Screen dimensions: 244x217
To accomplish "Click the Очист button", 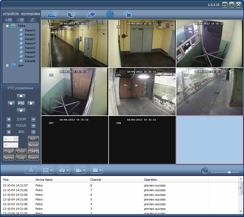I will [33, 158].
